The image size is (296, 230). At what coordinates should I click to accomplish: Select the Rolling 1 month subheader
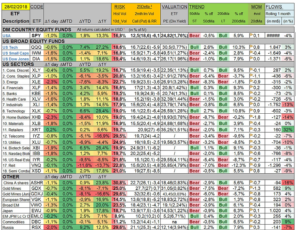(278, 14)
